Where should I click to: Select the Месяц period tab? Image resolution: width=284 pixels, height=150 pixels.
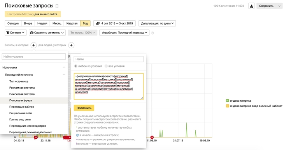[x=57, y=23]
